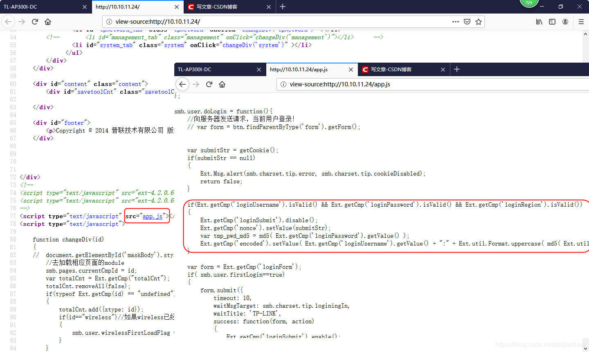This screenshot has width=589, height=352.
Task: Click 'timeout: 10,' line in form.submit
Action: pos(232,298)
